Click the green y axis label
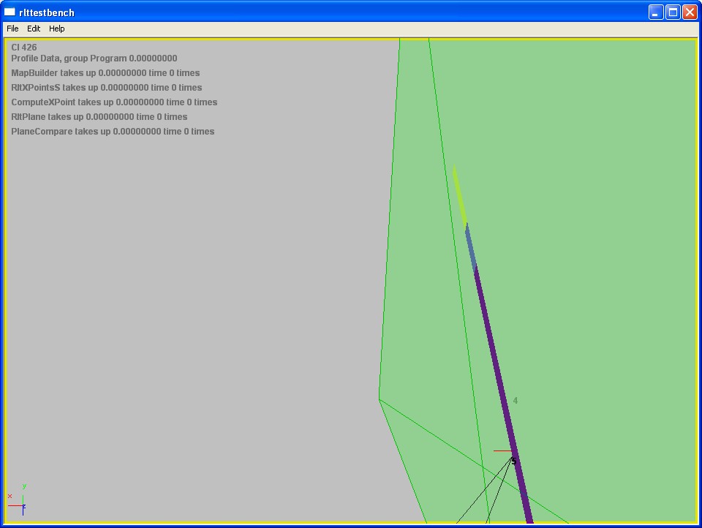702x528 pixels. (x=24, y=486)
